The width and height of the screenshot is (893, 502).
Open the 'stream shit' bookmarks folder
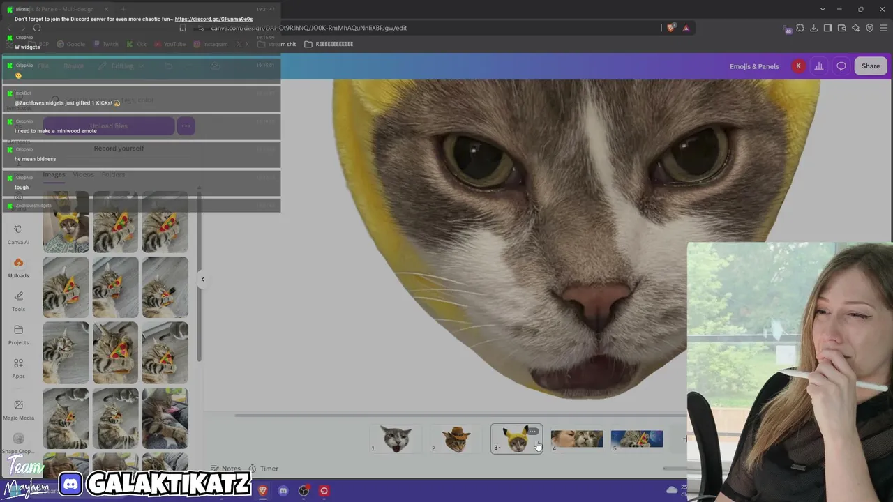coord(277,44)
